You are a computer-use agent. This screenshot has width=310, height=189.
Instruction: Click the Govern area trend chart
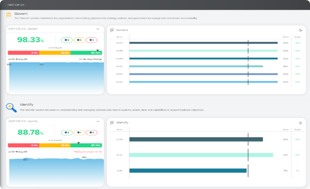click(56, 78)
